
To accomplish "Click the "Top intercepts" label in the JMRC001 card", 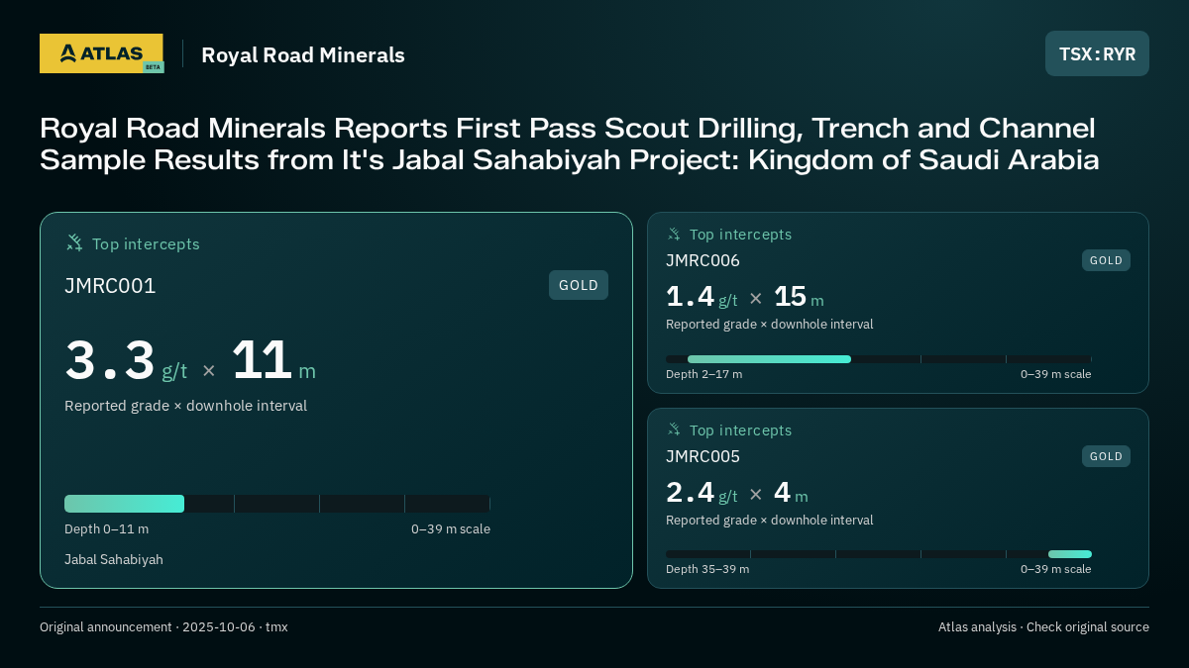I will point(146,243).
